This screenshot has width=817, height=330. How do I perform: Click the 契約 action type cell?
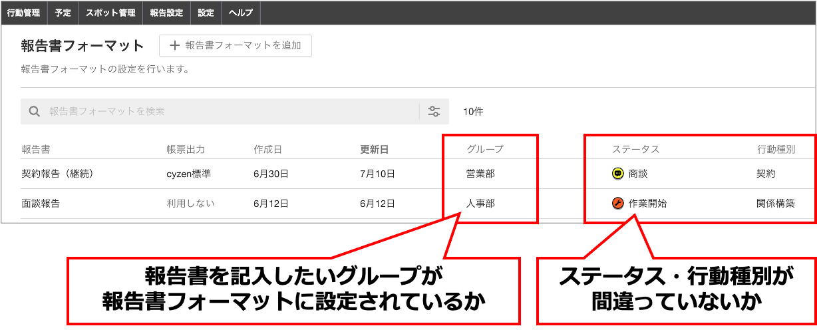pyautogui.click(x=766, y=174)
